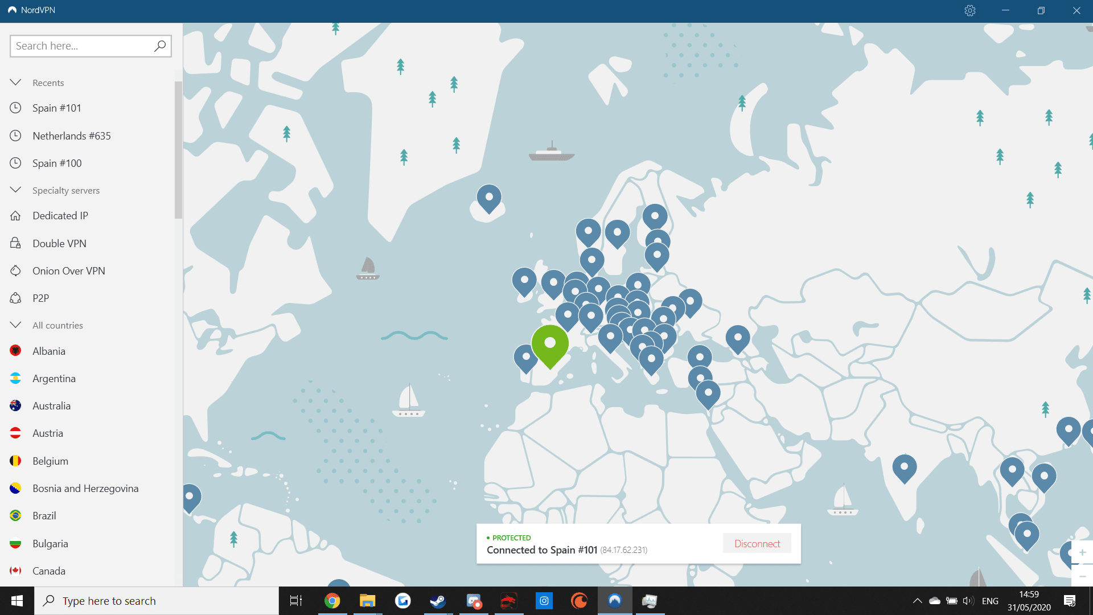Open Steam from the Windows taskbar
The width and height of the screenshot is (1093, 615).
438,601
